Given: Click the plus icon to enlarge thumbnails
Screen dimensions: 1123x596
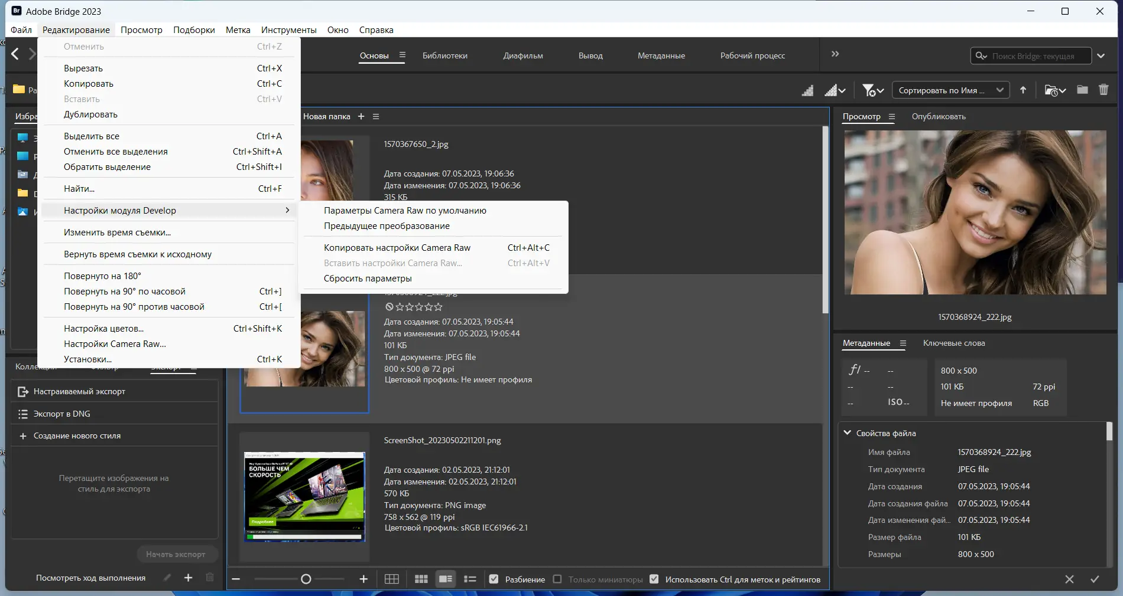Looking at the screenshot, I should click(363, 579).
